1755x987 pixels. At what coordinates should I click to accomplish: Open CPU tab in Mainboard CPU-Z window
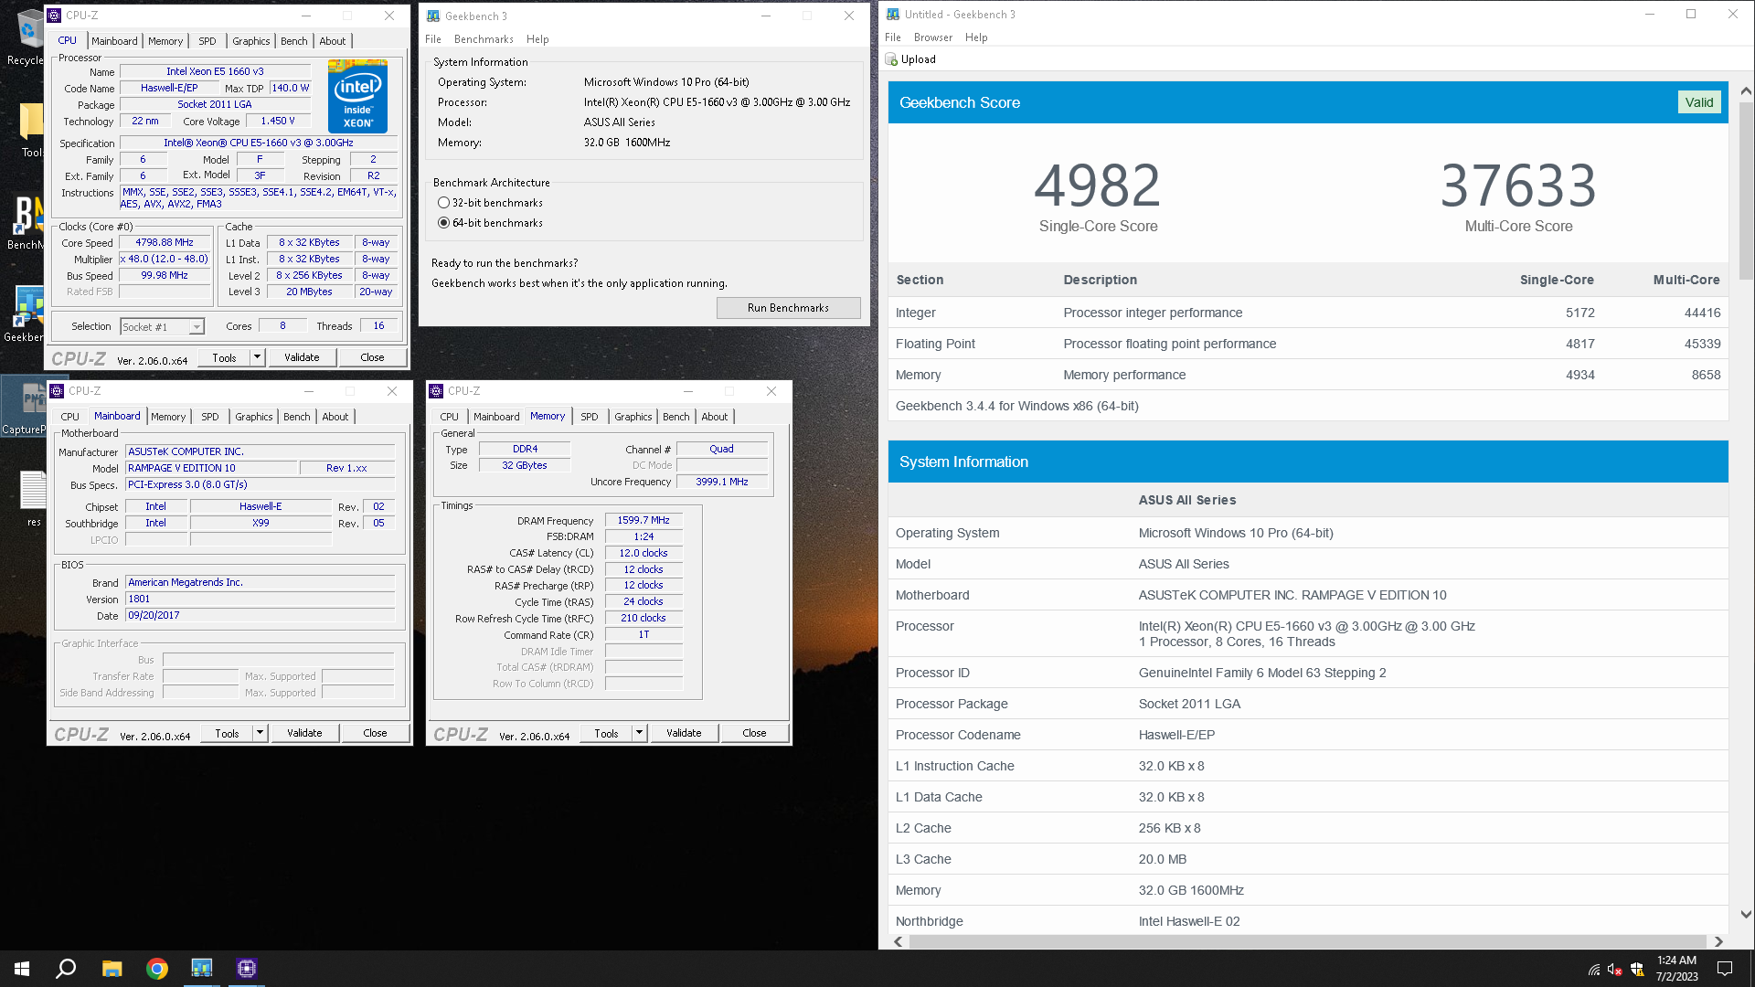click(70, 417)
